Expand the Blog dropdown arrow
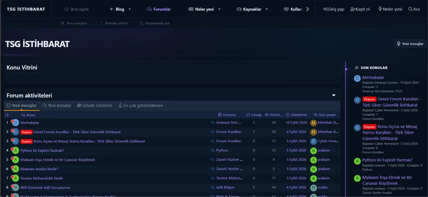428x197 pixels. [x=130, y=9]
